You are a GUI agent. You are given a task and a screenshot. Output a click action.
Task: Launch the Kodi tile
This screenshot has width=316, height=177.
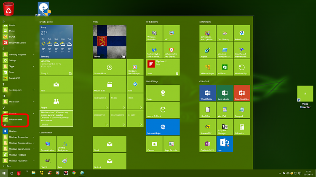(135, 84)
